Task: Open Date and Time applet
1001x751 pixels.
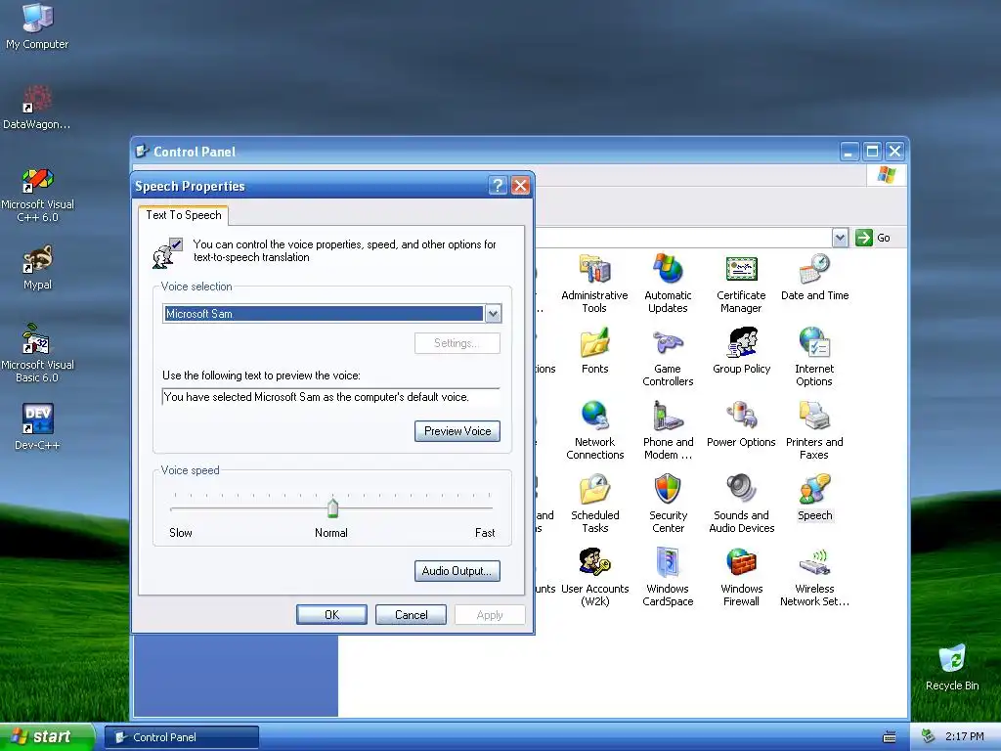Action: [x=814, y=278]
